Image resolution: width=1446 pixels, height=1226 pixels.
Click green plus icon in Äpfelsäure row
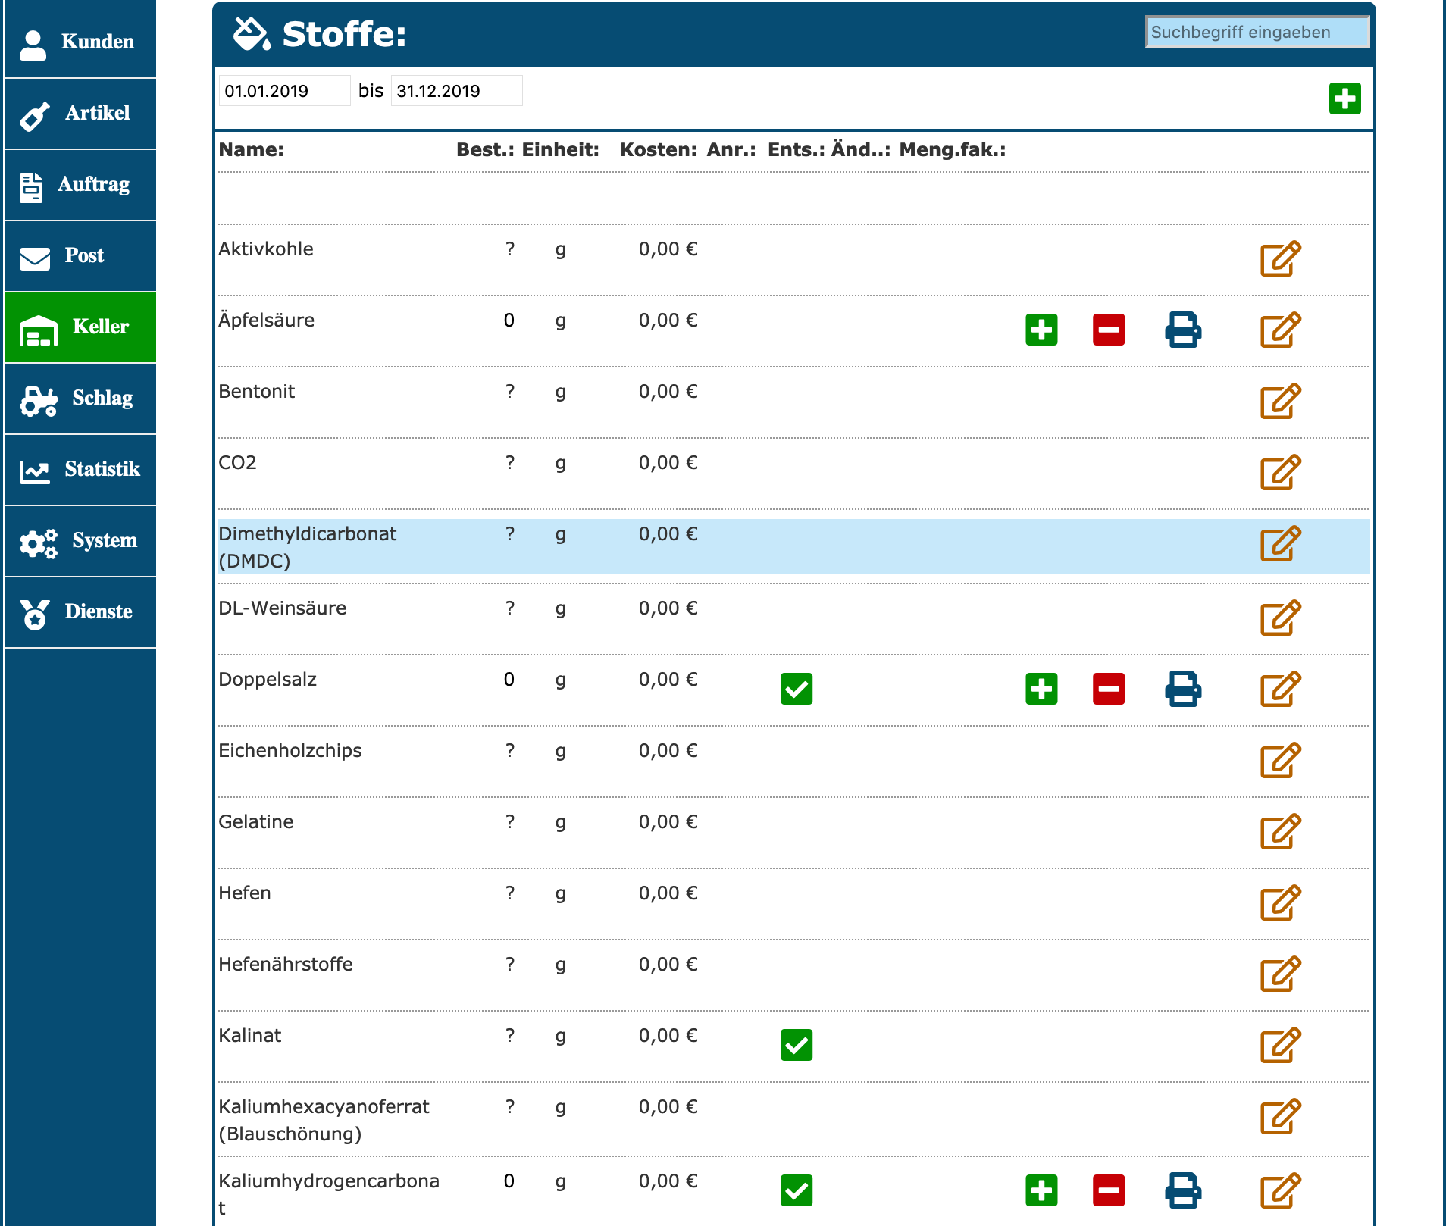point(1041,330)
